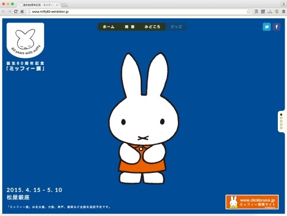
Task: Select the first filled page indicator dot
Action: (x=281, y=114)
